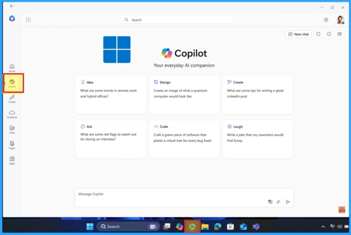Screen dimensions: 351x235
Task: Click the add image icon in message box
Action: click(270, 202)
